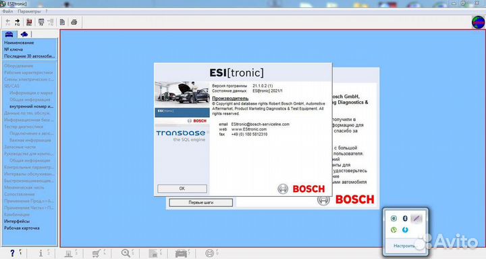Select Наименование in the side panel
The width and height of the screenshot is (486, 259).
click(x=19, y=43)
